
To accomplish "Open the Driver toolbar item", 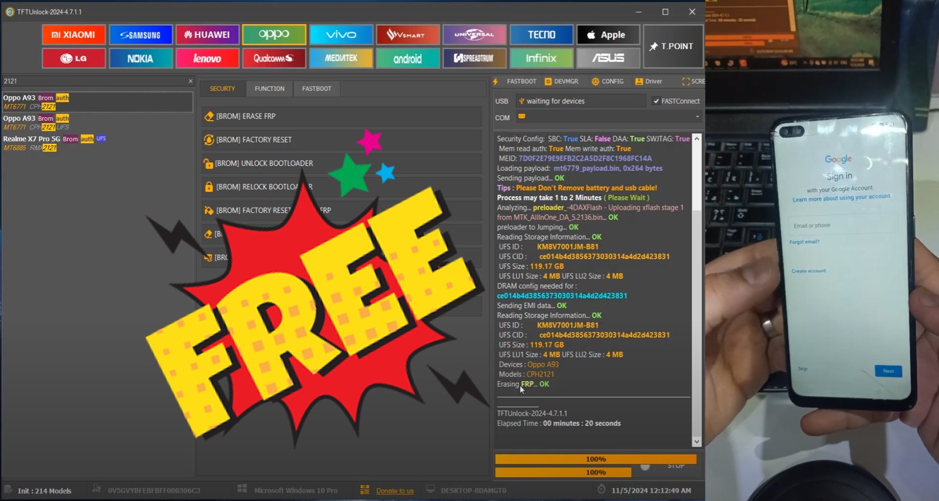I will pyautogui.click(x=648, y=81).
